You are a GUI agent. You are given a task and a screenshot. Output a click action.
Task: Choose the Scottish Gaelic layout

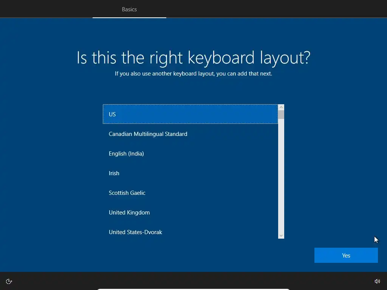coord(190,193)
